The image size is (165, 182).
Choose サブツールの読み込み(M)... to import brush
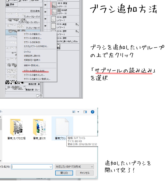pyautogui.click(x=35, y=71)
